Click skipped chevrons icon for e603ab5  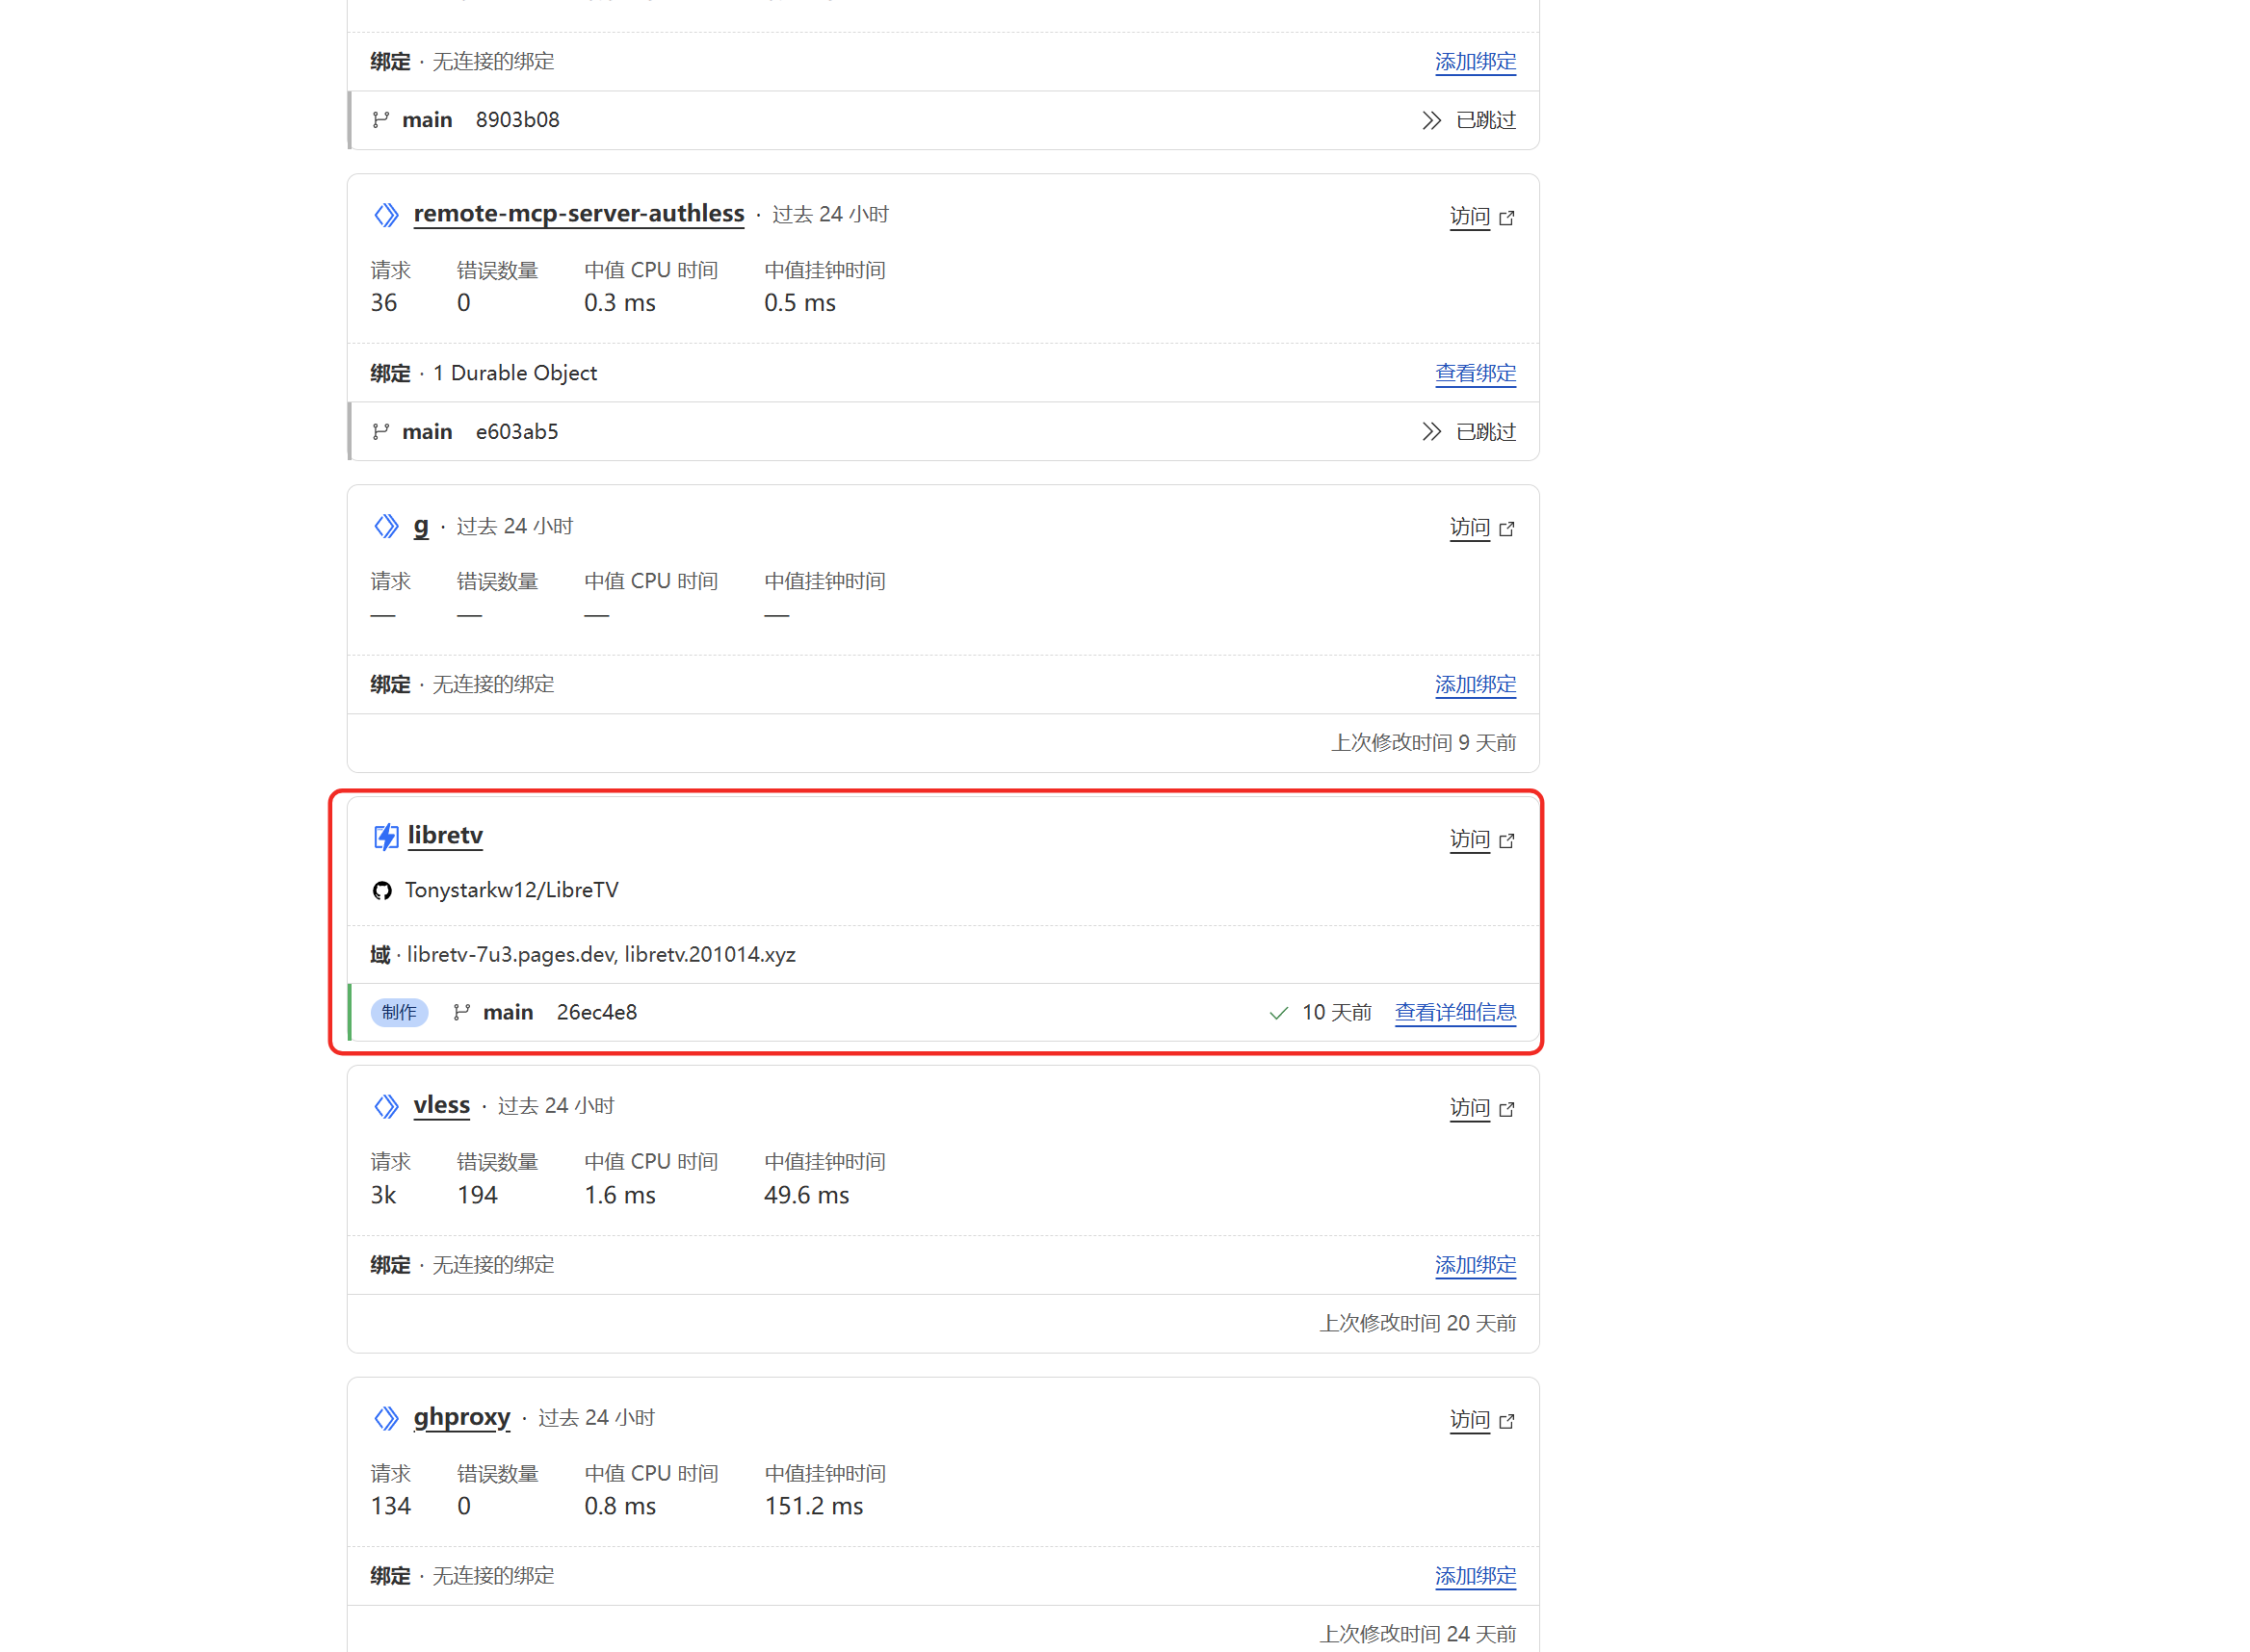tap(1431, 431)
